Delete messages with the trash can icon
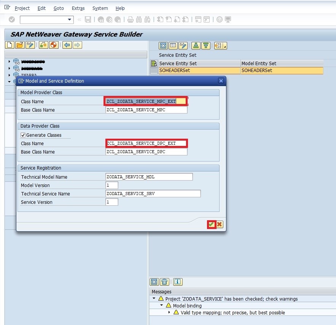The image size is (336, 325). click(164, 282)
